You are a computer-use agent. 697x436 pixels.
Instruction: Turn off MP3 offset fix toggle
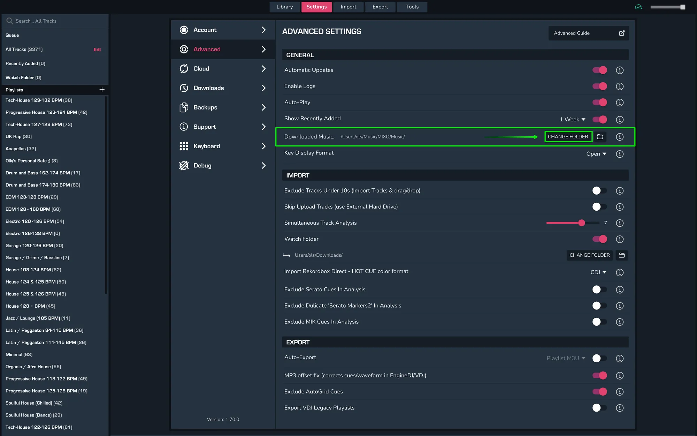click(x=599, y=376)
